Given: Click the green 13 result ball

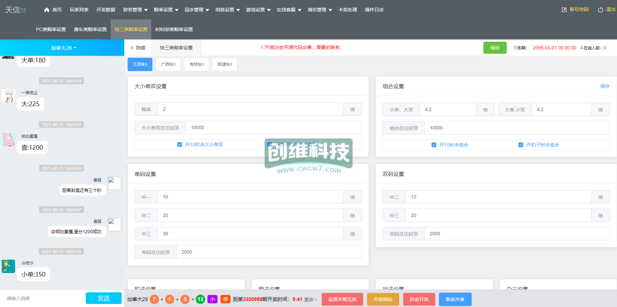Looking at the screenshot, I should [x=200, y=299].
